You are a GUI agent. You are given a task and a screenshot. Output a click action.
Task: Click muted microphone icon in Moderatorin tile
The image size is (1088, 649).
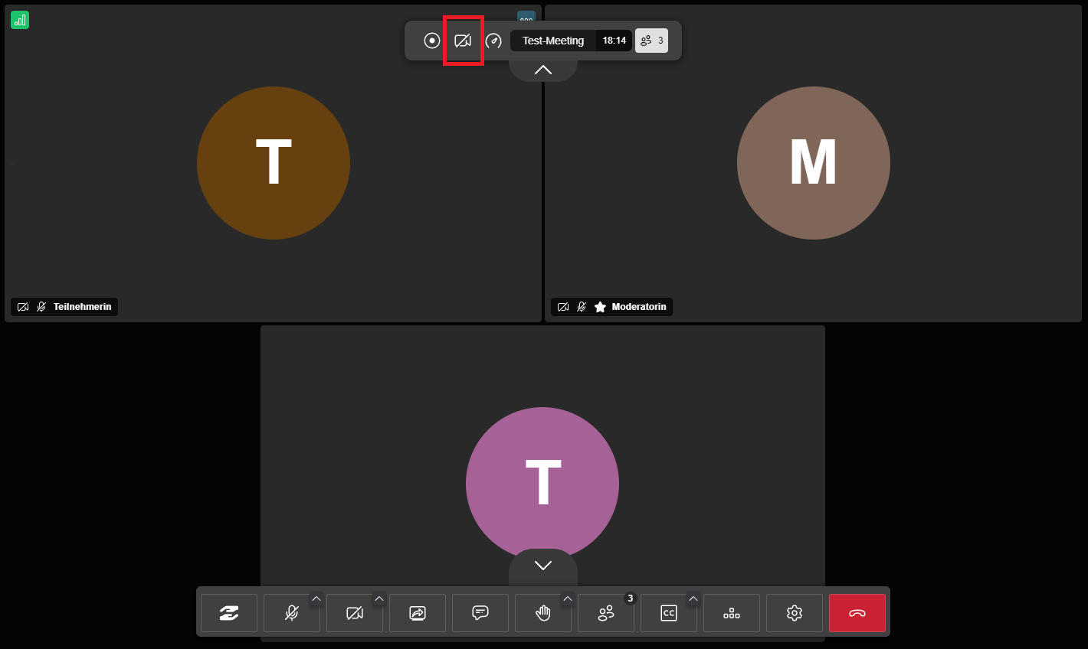(582, 307)
